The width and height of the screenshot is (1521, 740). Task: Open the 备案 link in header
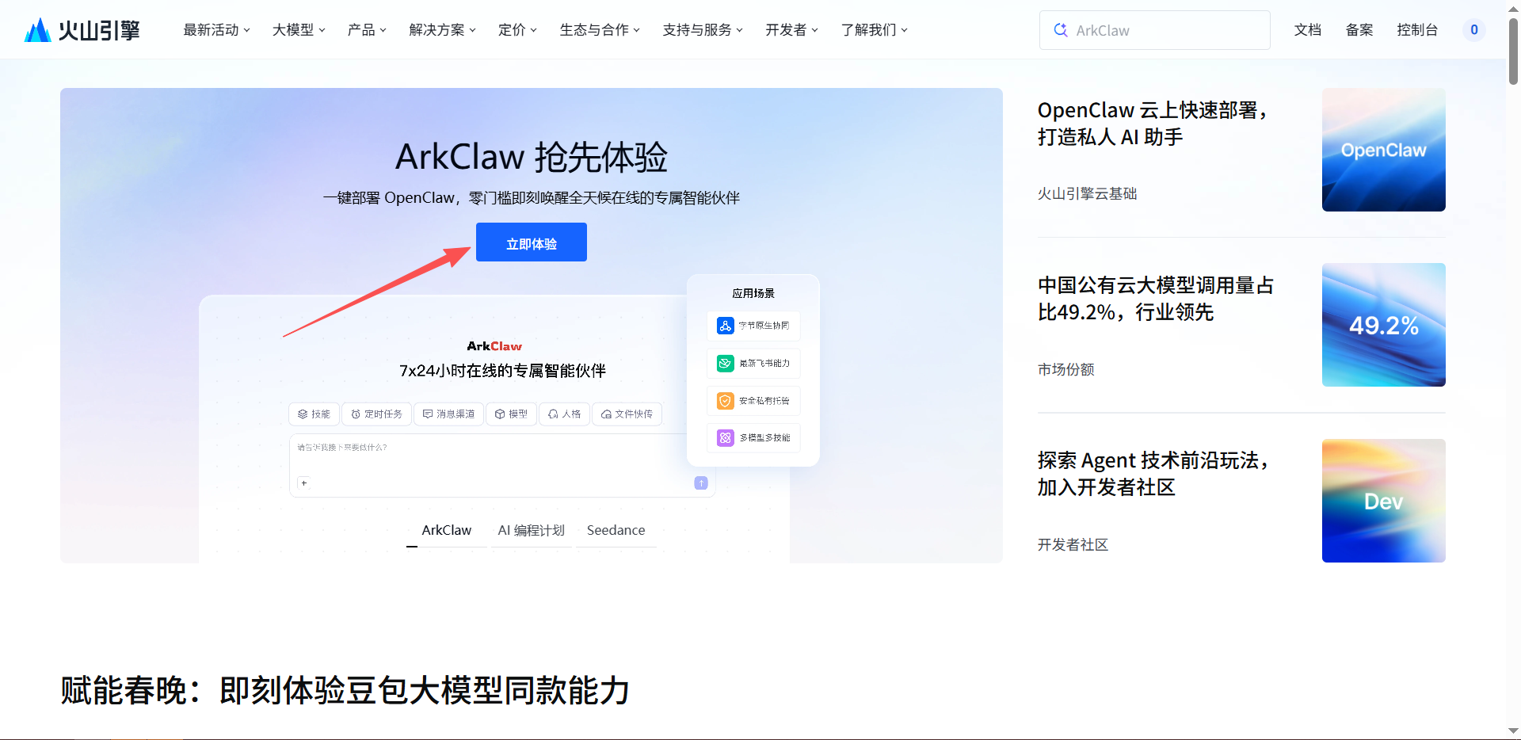coord(1359,30)
